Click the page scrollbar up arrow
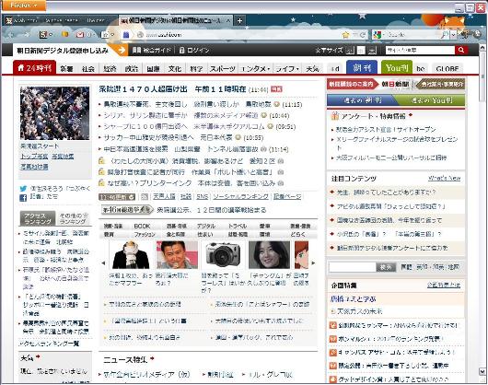This screenshot has height=385, width=488. click(x=482, y=47)
